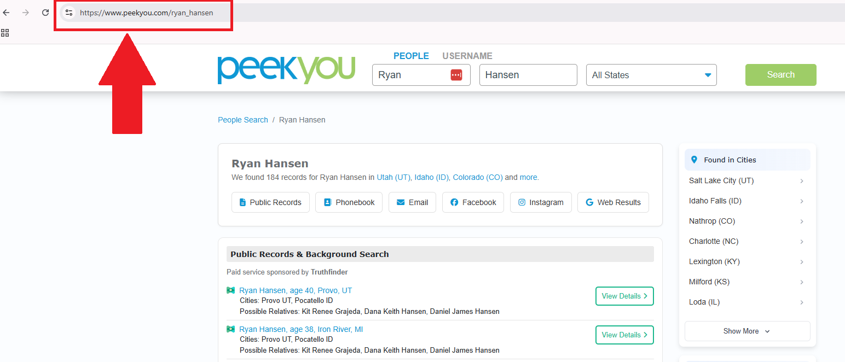The image size is (845, 362).
Task: Open the Instagram button
Action: coord(541,202)
